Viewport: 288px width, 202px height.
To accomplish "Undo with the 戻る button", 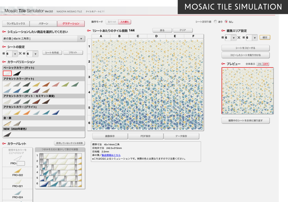I will pyautogui.click(x=162, y=30).
